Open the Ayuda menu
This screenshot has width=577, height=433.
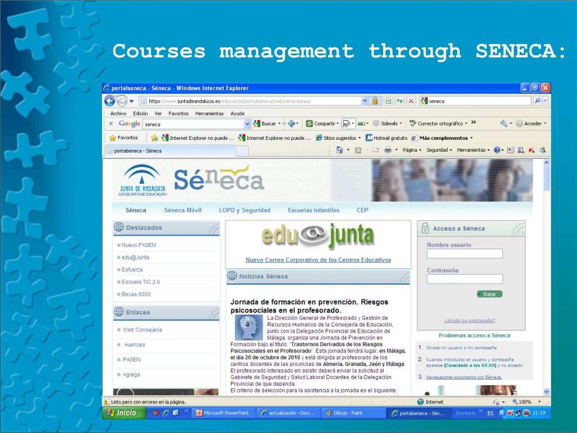237,113
